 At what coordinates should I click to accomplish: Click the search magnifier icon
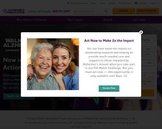click(106, 11)
